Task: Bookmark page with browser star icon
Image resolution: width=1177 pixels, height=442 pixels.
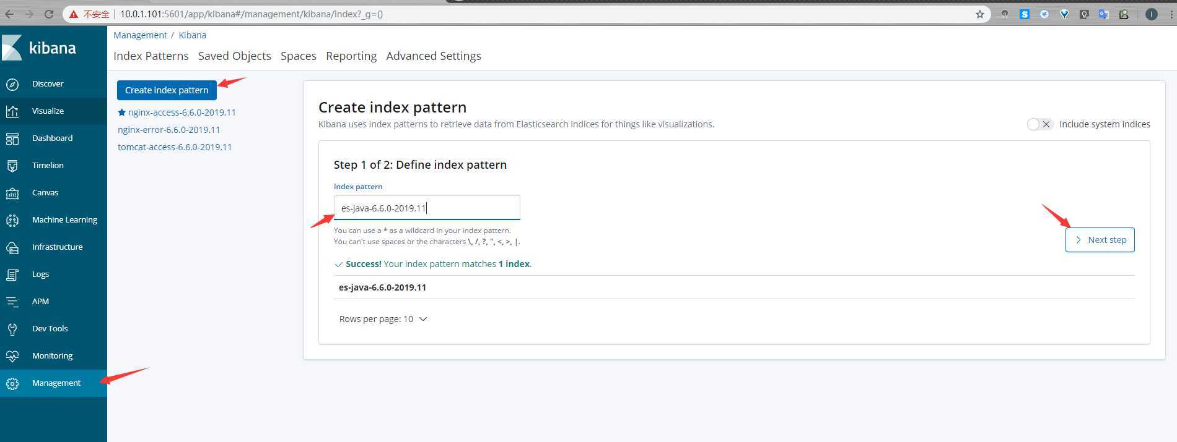Action: pos(979,14)
